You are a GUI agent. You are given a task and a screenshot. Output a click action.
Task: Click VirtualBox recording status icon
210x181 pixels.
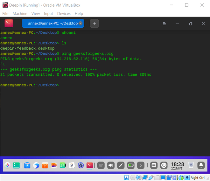coord(169,178)
